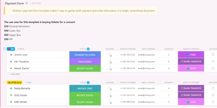The image size is (217, 108).
Task: Open Rafe Idonea's CASH payment mode
Action: point(191,102)
